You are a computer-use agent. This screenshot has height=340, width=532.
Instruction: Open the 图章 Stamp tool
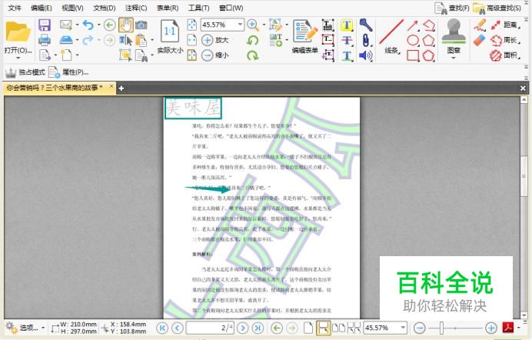pos(454,38)
